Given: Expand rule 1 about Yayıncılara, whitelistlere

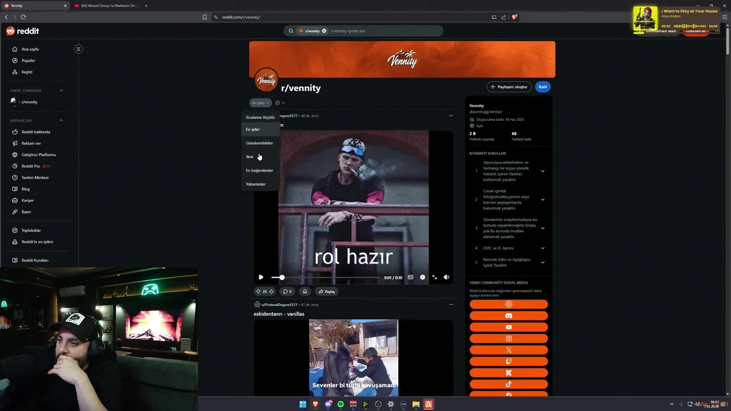Looking at the screenshot, I should pyautogui.click(x=543, y=171).
